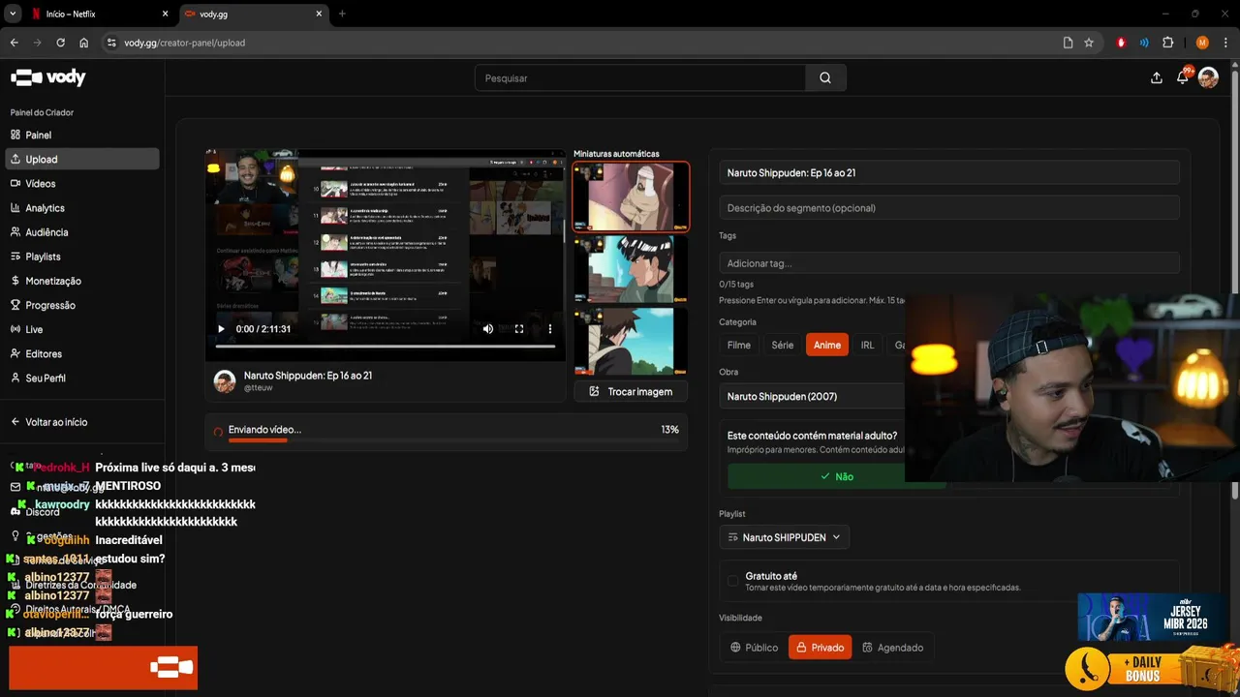The image size is (1240, 697).
Task: Select the second automatic thumbnail
Action: click(631, 269)
